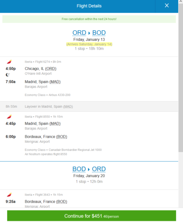Image resolution: width=183 pixels, height=222 pixels.
Task: Click (MAD) in the 4:45p departure row
Action: point(55,124)
